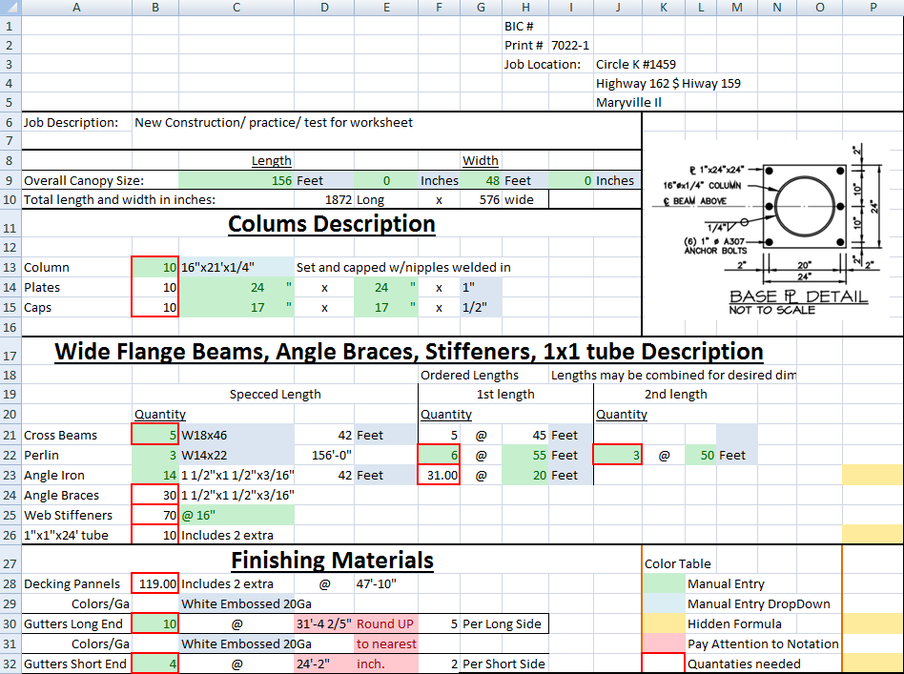Select total length cell 1872
Image resolution: width=904 pixels, height=674 pixels.
point(324,199)
